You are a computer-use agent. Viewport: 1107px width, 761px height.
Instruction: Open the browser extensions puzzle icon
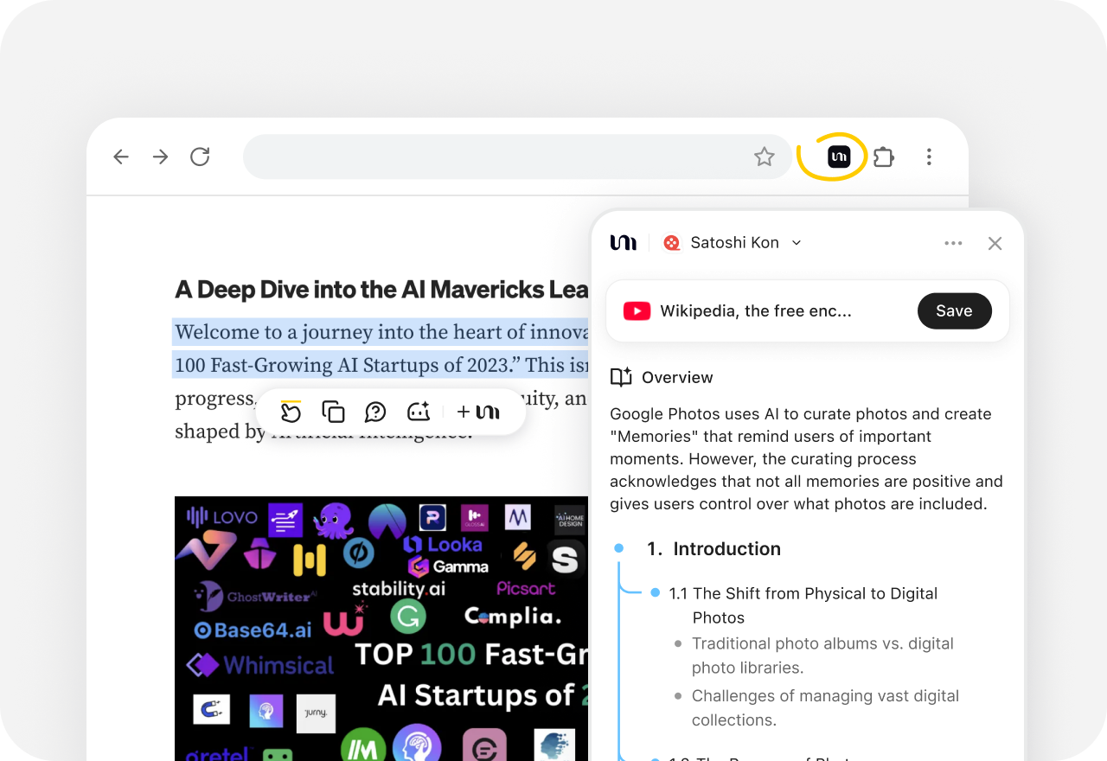pos(884,157)
